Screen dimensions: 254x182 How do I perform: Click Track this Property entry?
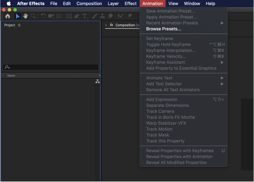pyautogui.click(x=184, y=141)
